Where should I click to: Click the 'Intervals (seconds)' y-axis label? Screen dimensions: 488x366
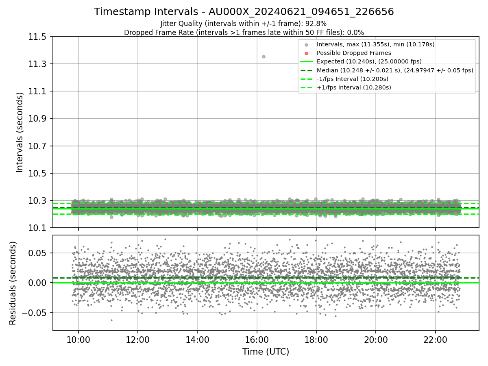[x=20, y=132]
